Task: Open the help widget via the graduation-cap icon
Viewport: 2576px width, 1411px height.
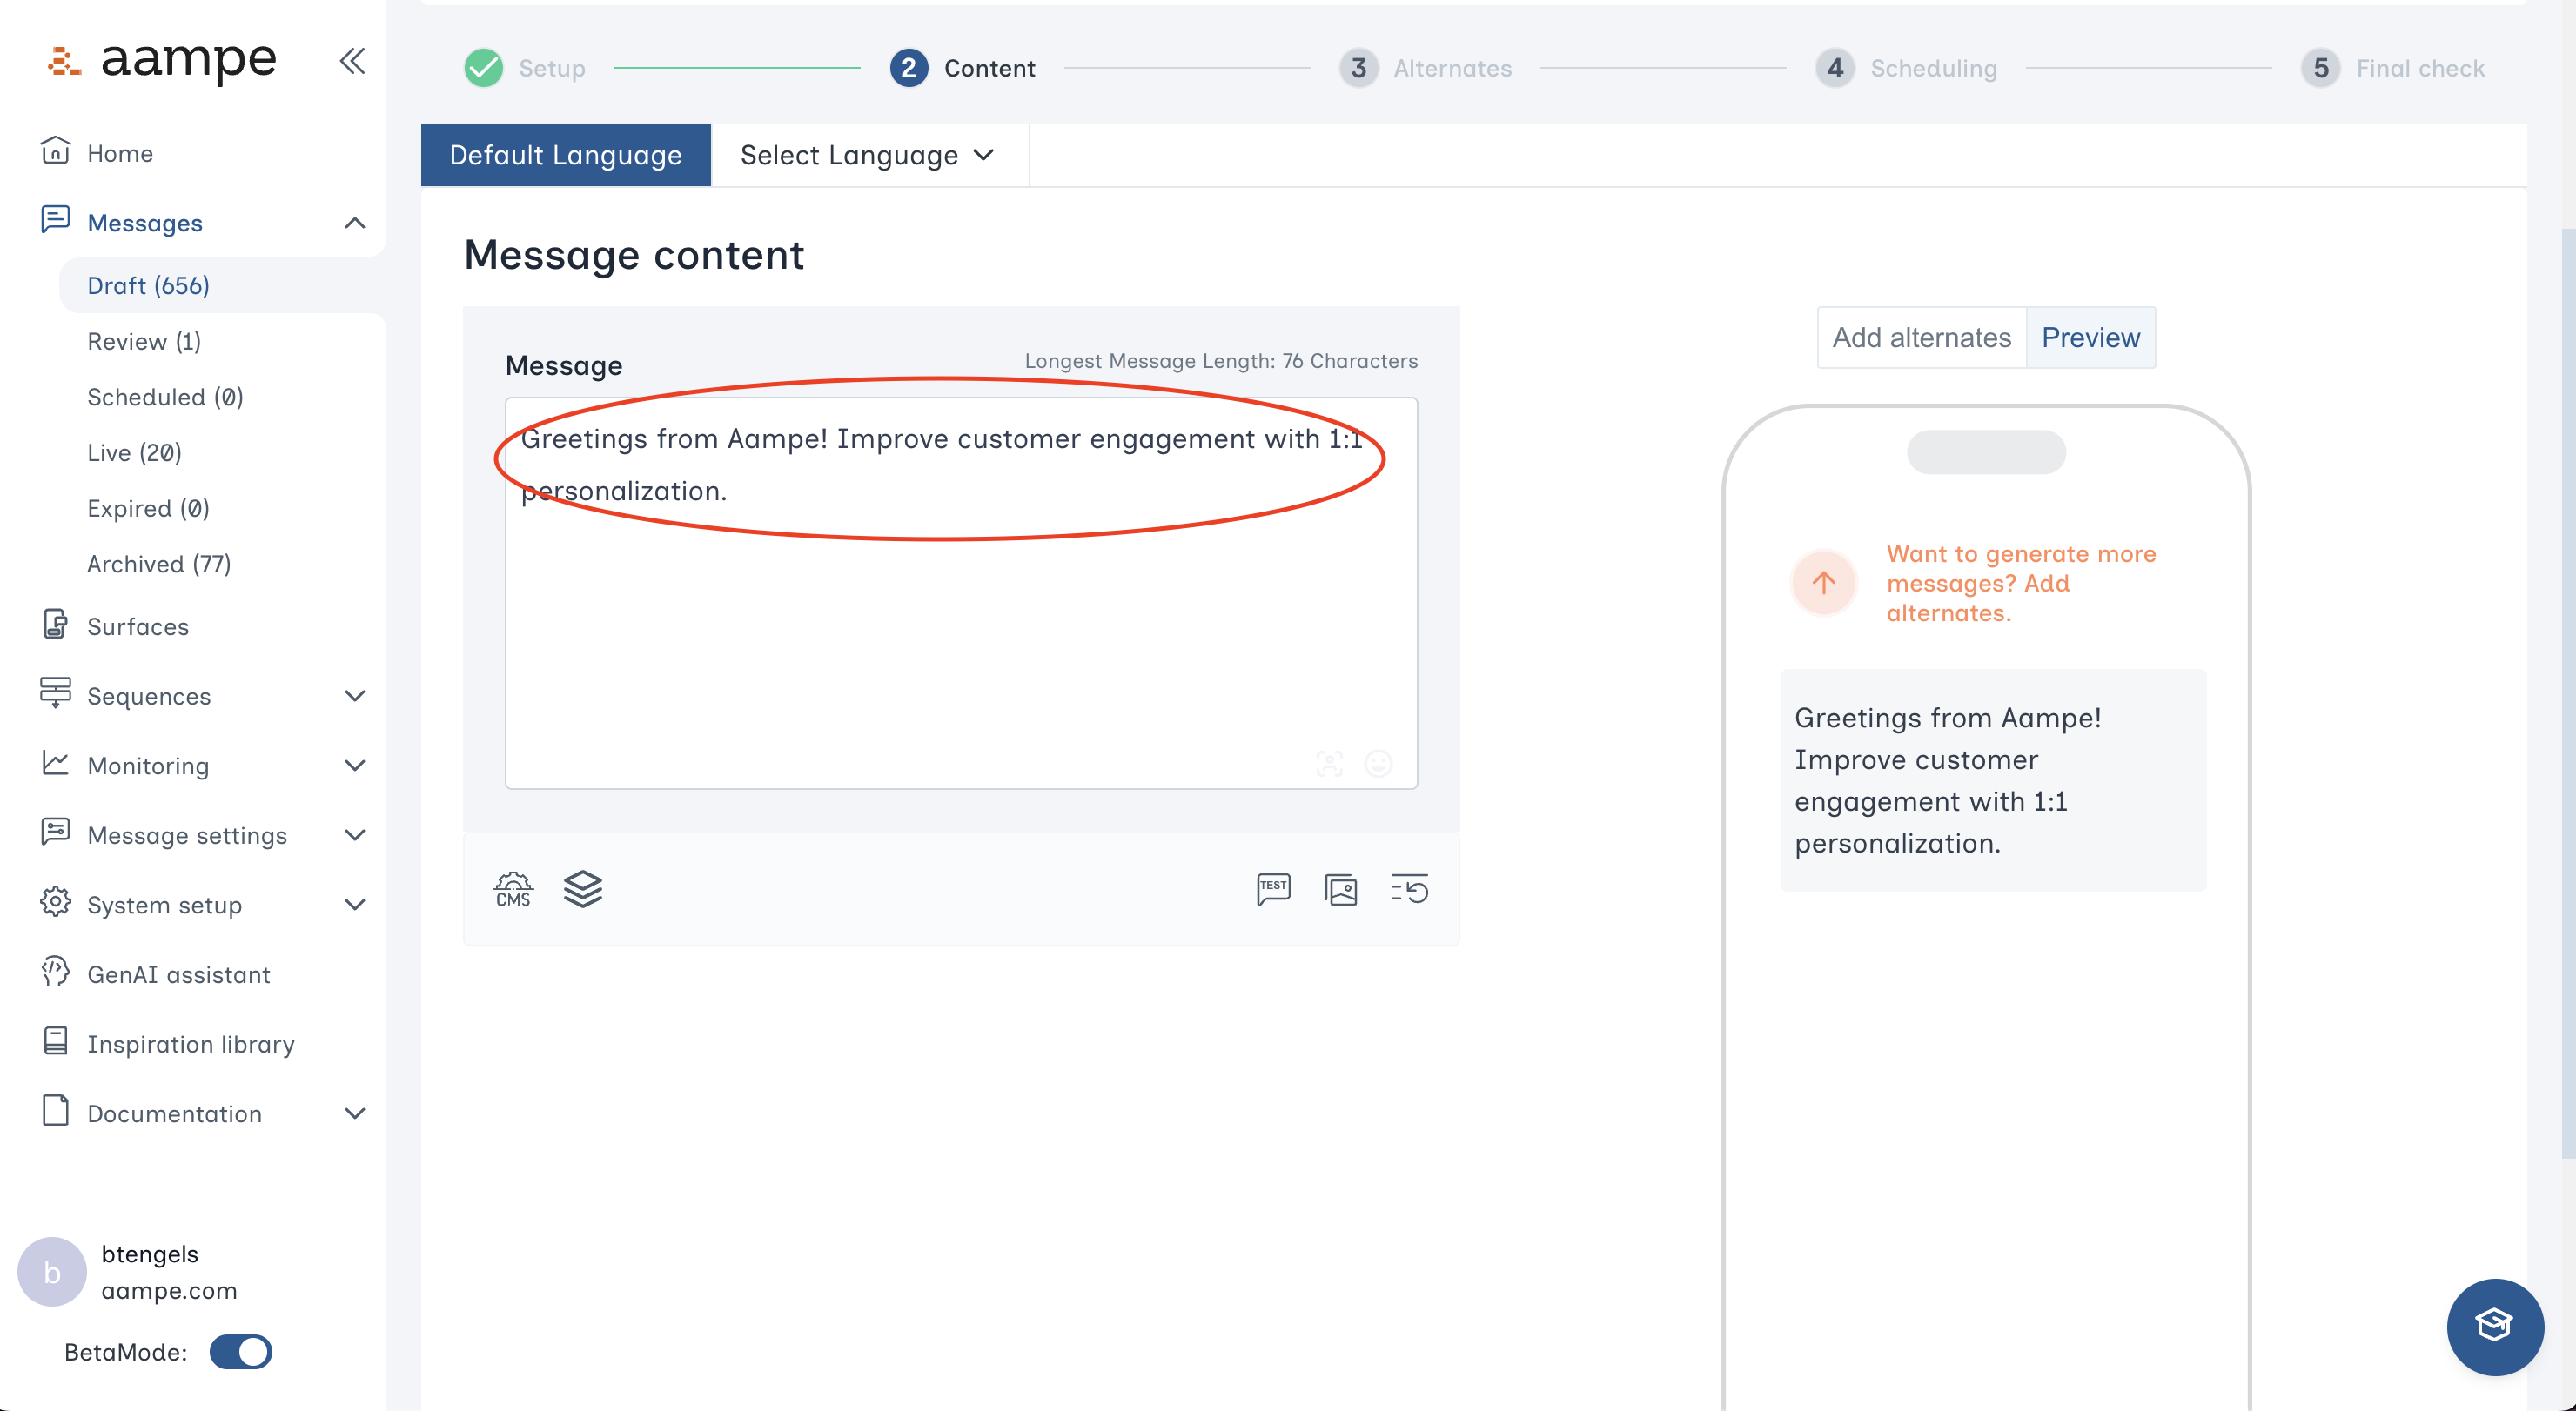Action: coord(2494,1326)
